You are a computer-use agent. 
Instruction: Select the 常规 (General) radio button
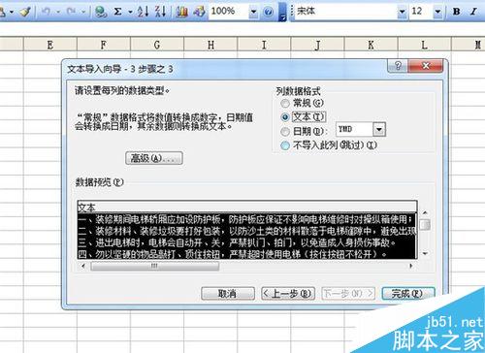[x=285, y=104]
